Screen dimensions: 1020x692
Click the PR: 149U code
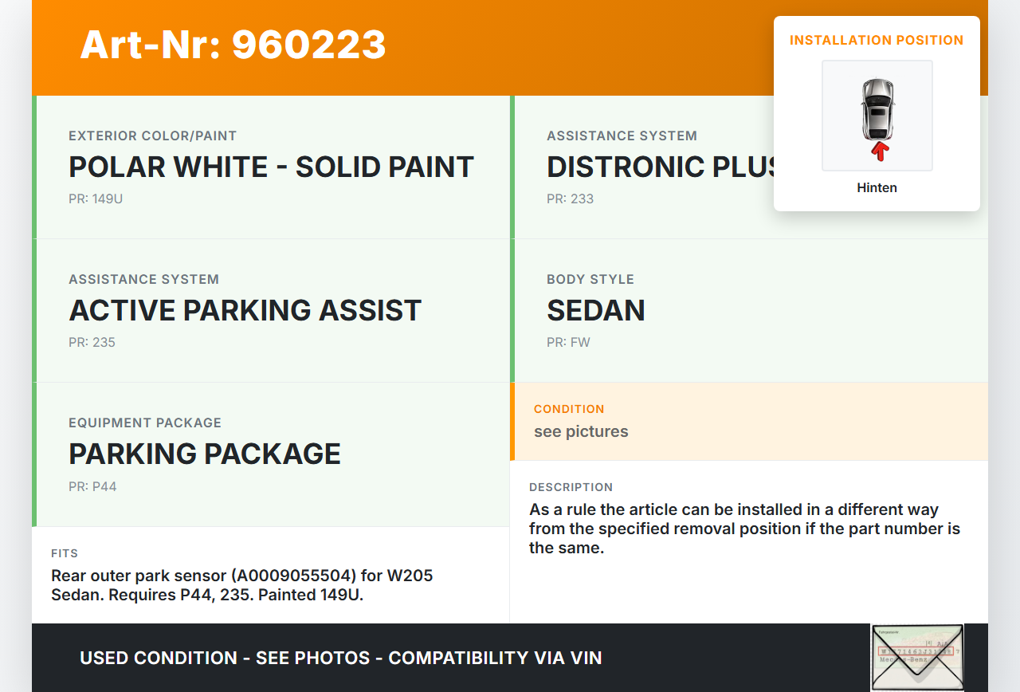pyautogui.click(x=96, y=199)
